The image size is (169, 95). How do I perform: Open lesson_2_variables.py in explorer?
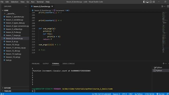15,20
